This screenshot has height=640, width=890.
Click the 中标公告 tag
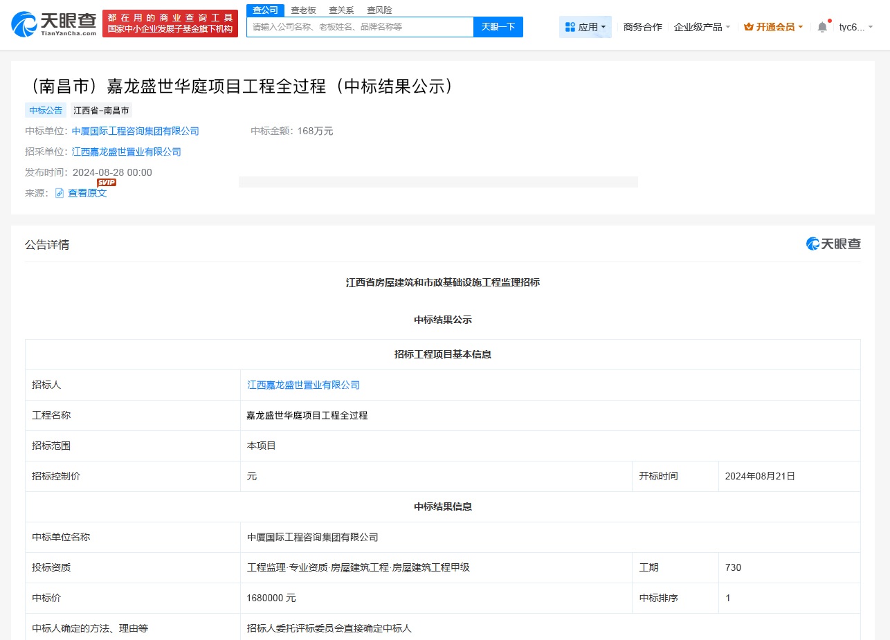[x=46, y=110]
